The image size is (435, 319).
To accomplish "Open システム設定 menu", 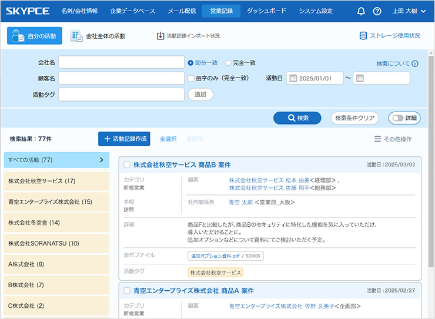I will click(316, 11).
